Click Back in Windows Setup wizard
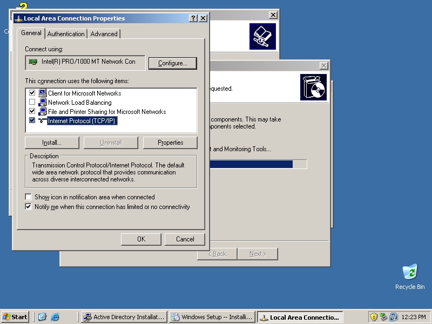The width and height of the screenshot is (432, 324). (218, 254)
